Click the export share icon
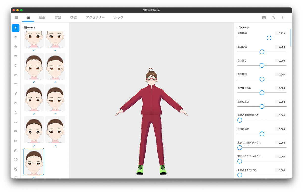 pos(273,18)
